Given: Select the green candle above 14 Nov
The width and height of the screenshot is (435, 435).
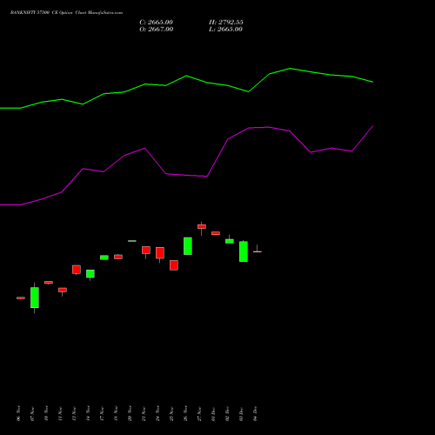Looking at the screenshot, I should pos(90,274).
